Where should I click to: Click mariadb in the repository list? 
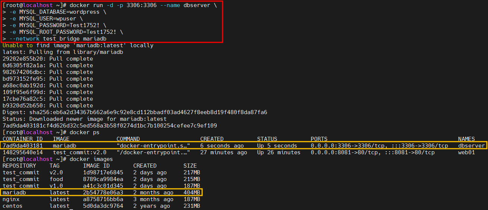(x=14, y=193)
